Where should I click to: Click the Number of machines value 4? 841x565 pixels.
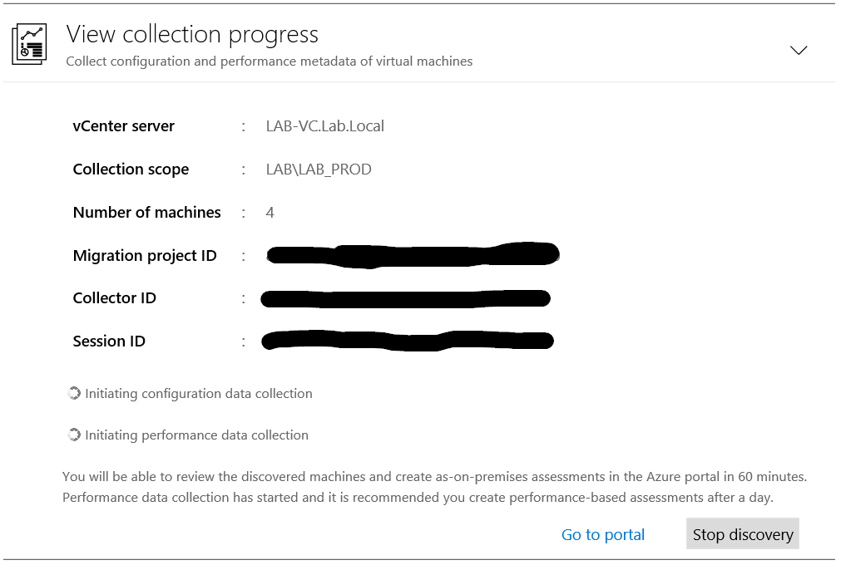pos(270,213)
